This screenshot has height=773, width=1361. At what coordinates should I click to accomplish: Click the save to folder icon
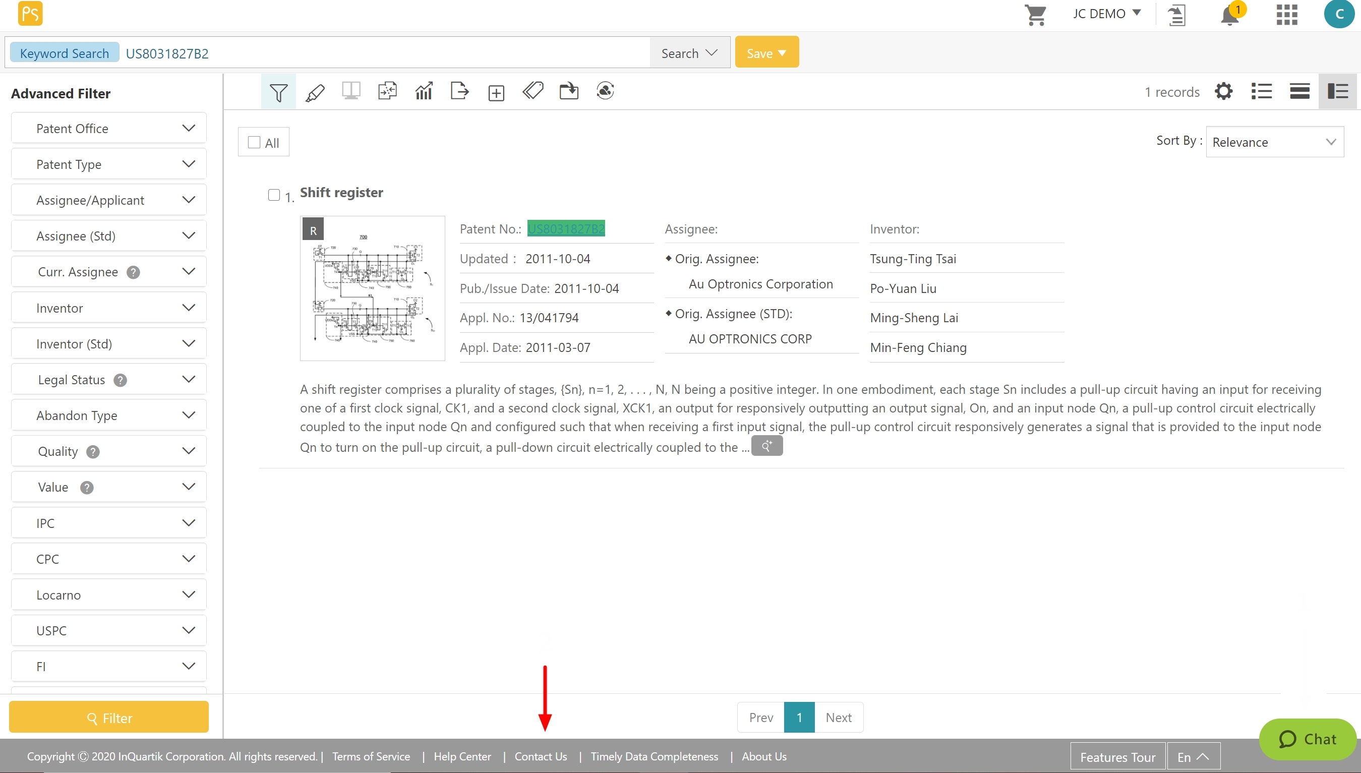pyautogui.click(x=568, y=91)
